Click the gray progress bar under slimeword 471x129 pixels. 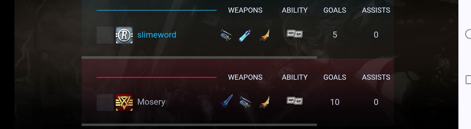pos(199,57)
